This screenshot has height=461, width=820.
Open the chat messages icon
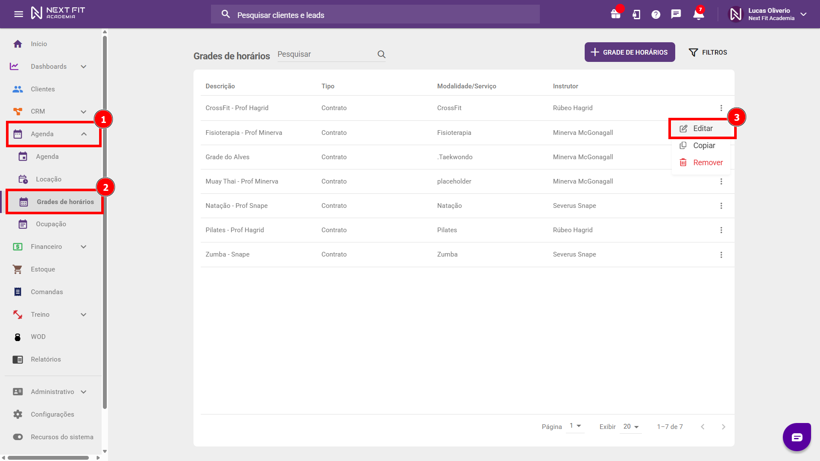point(676,14)
